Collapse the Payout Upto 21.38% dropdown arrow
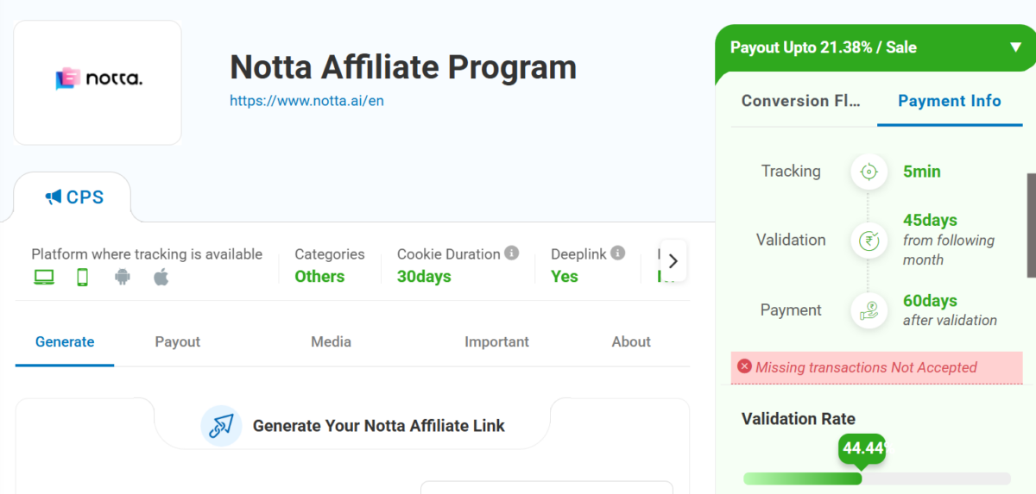The image size is (1036, 494). pos(1015,47)
